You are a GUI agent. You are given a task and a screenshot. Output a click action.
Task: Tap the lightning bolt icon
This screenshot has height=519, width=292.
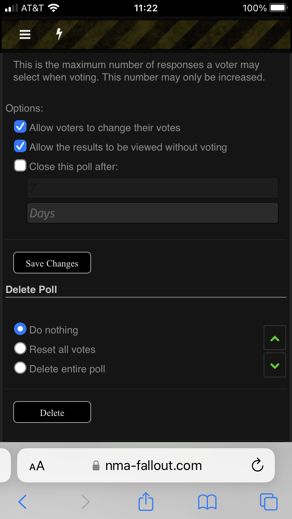tap(59, 34)
